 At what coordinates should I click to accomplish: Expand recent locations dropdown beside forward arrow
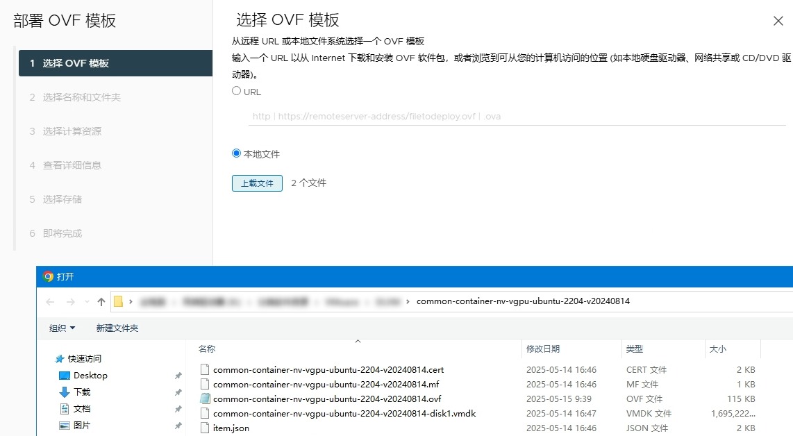coord(87,302)
